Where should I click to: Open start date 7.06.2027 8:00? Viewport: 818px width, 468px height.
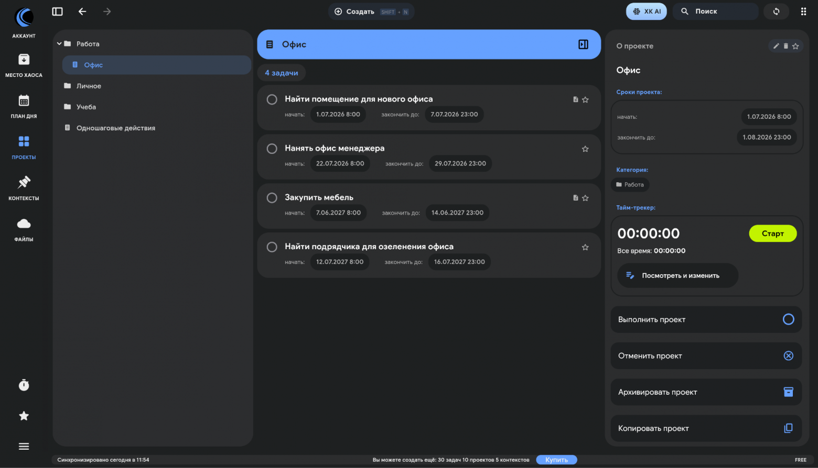338,213
